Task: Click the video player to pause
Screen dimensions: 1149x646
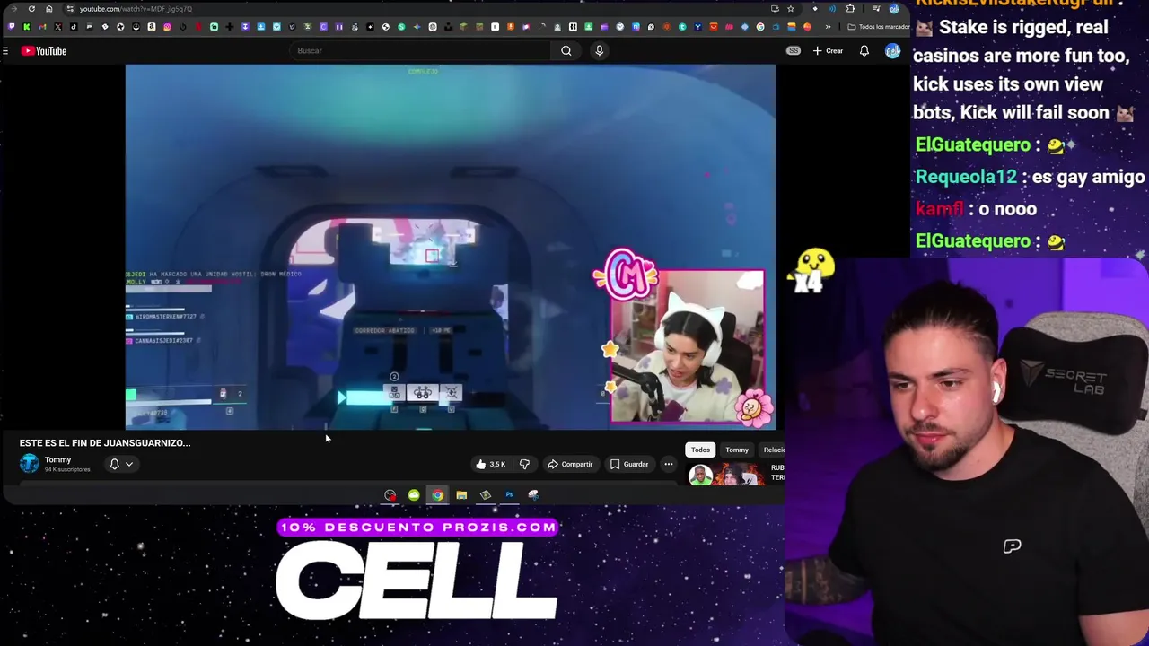Action: 450,247
